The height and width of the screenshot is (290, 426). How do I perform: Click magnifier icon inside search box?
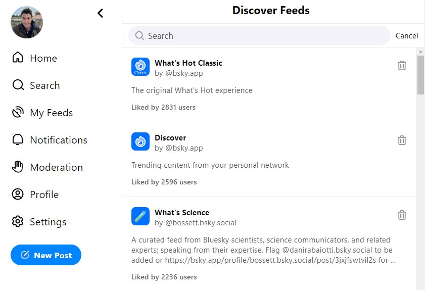139,35
